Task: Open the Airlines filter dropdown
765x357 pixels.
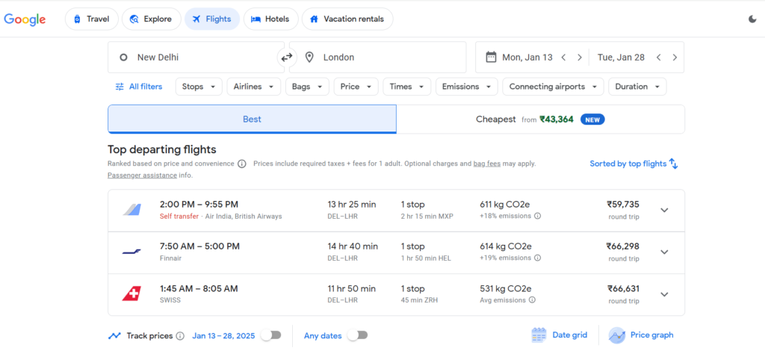Action: tap(254, 87)
